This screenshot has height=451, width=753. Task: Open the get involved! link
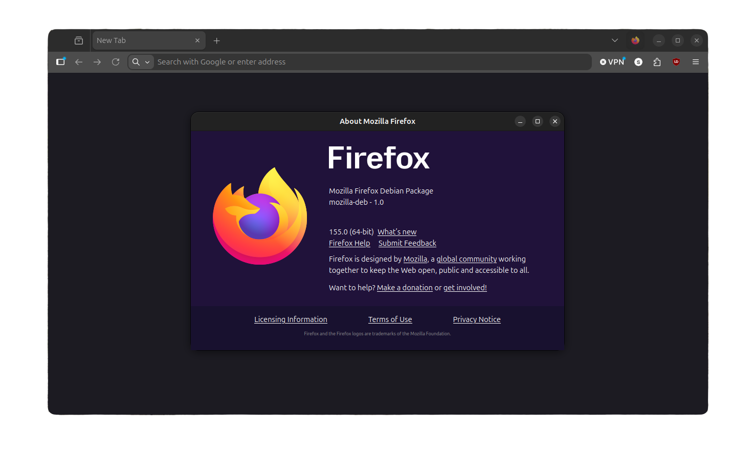465,288
